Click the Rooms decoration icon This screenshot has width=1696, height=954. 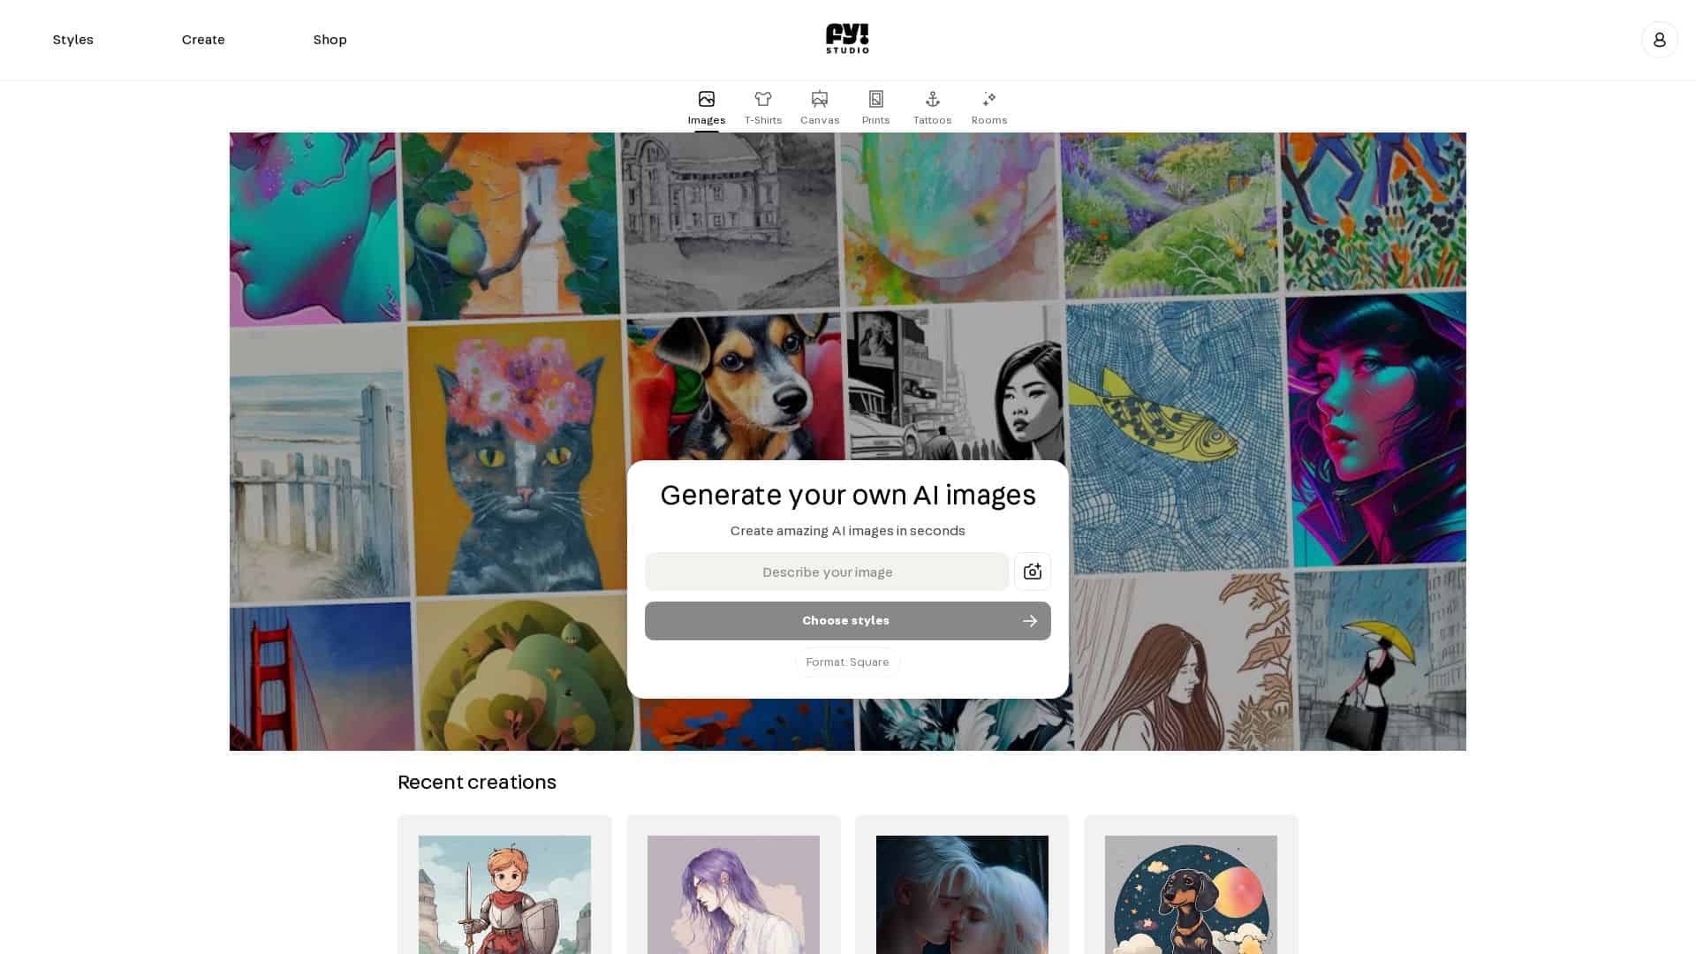988,99
